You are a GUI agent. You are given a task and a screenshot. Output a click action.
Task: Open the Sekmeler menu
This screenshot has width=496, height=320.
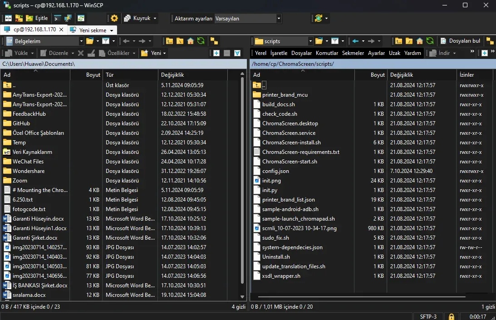[x=353, y=53]
